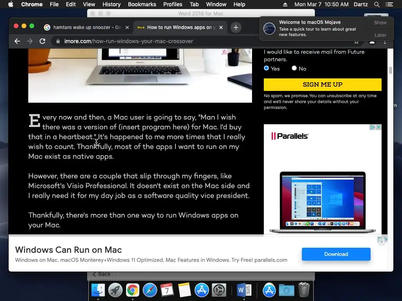Open Notes from the Dock
The height and width of the screenshot is (301, 402).
coord(185,290)
